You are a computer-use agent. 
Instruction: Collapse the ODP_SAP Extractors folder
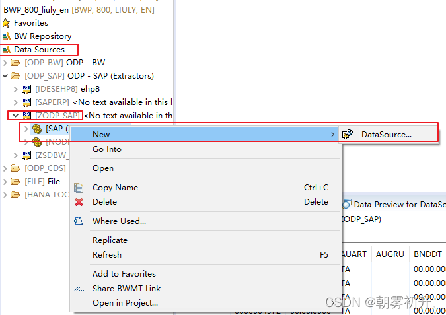[5, 76]
